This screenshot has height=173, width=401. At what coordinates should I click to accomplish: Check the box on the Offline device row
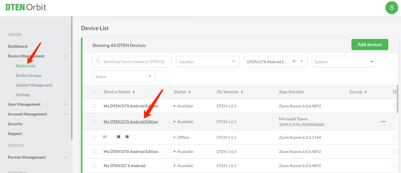94,137
